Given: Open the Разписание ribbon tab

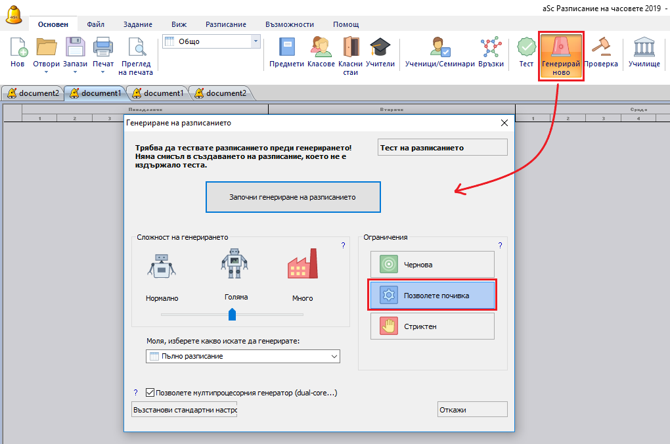Looking at the screenshot, I should [225, 24].
